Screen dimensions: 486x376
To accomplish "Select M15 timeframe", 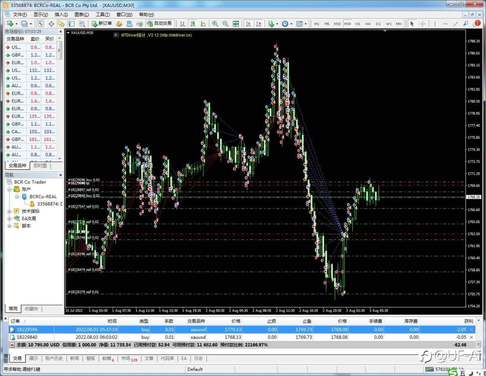I will point(337,24).
